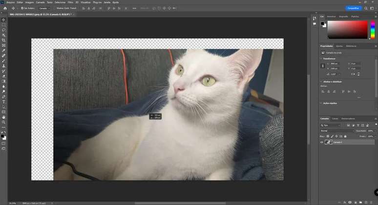This screenshot has height=205, width=378.
Task: Open more options ellipsis in options bar
Action: (x=134, y=8)
